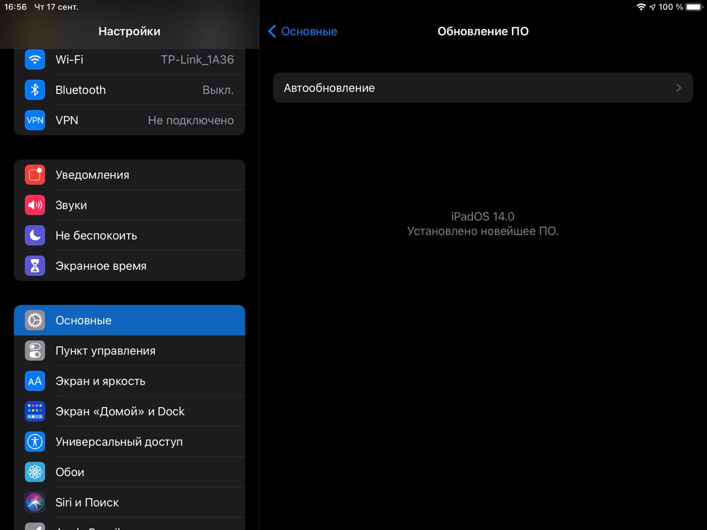Expand Автообновление chevron arrow

click(x=679, y=88)
